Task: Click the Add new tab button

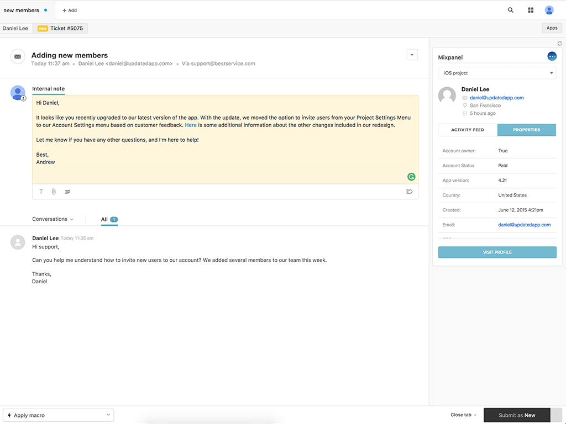Action: [x=70, y=10]
